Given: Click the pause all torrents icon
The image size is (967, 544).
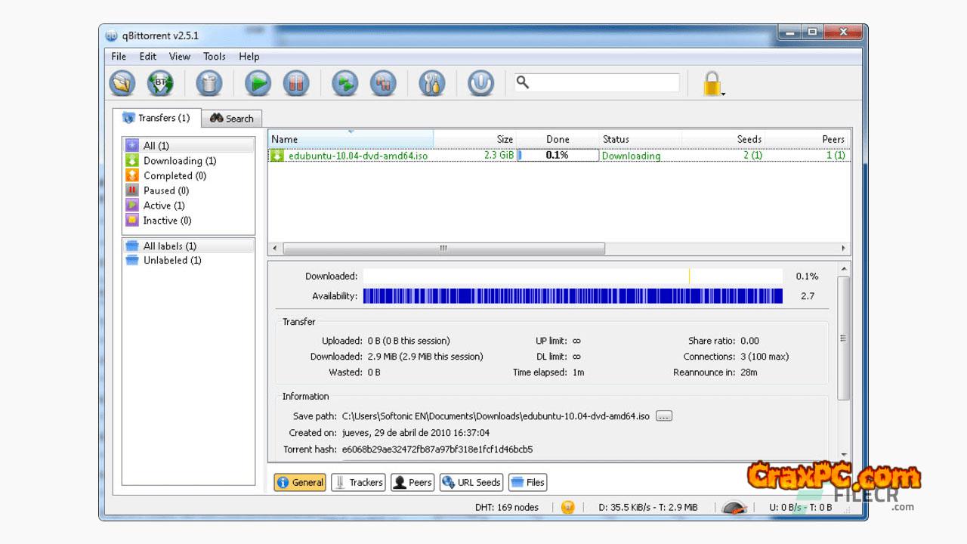Looking at the screenshot, I should click(x=383, y=83).
